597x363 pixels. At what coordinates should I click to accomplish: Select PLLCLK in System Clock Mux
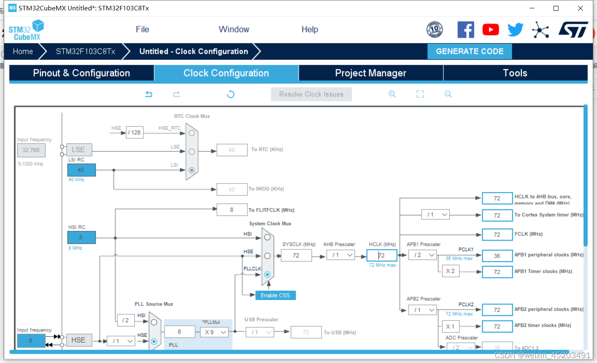click(267, 275)
